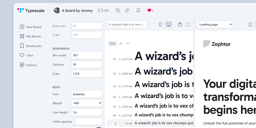Enter fullscreen preview mode
The image size is (256, 128).
tap(188, 24)
